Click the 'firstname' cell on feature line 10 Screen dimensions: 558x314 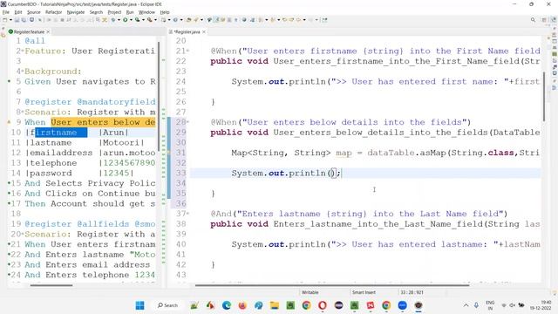click(53, 133)
